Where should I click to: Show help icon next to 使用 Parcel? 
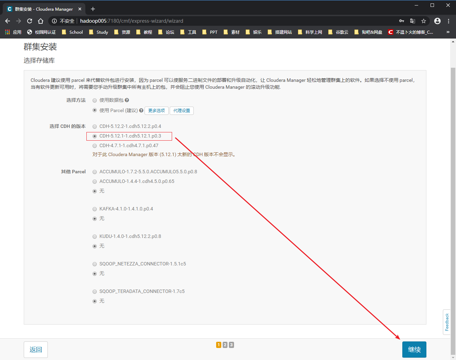(141, 110)
